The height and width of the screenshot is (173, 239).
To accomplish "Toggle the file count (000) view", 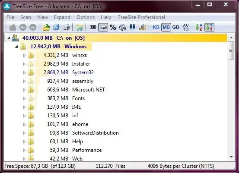I will pyautogui.click(x=92, y=27).
